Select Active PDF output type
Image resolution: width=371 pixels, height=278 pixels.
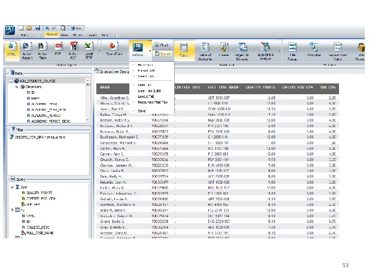point(73,50)
